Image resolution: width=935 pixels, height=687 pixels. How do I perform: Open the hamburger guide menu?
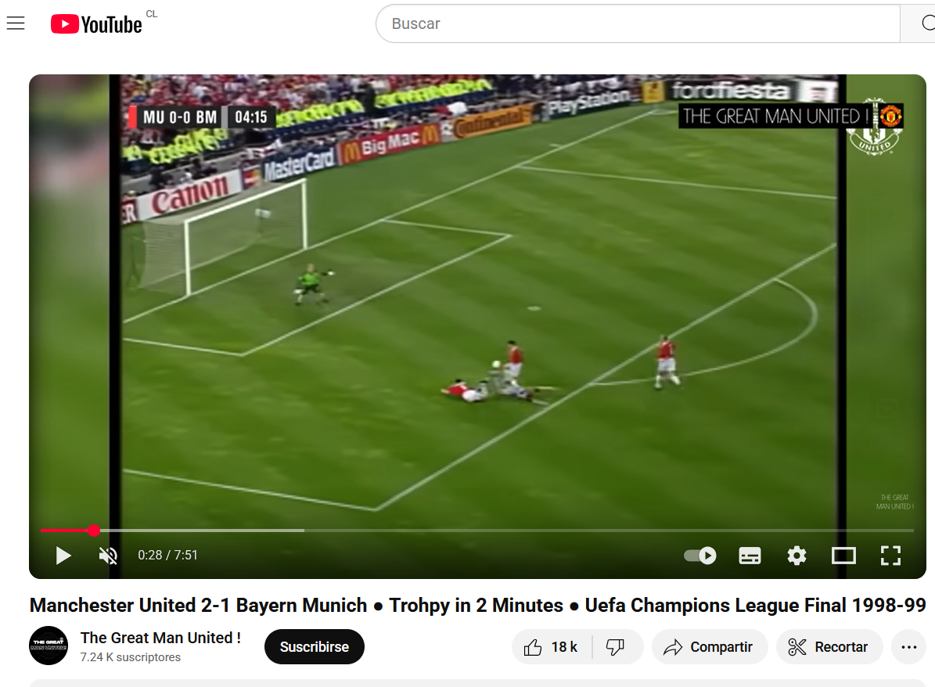(16, 23)
